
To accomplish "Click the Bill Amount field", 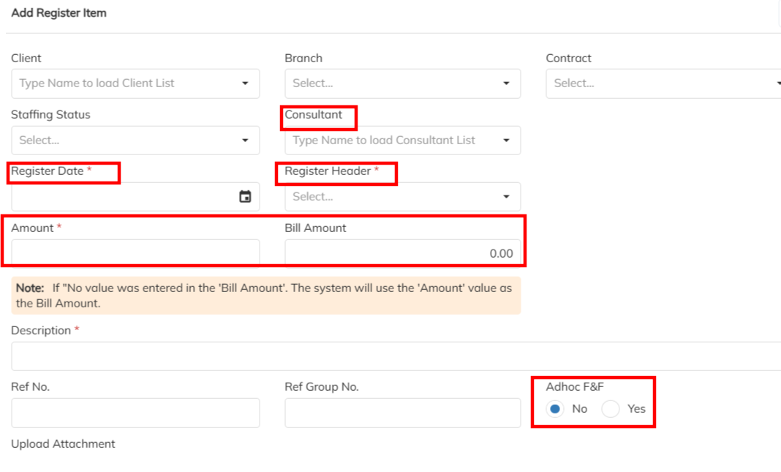I will pyautogui.click(x=402, y=253).
